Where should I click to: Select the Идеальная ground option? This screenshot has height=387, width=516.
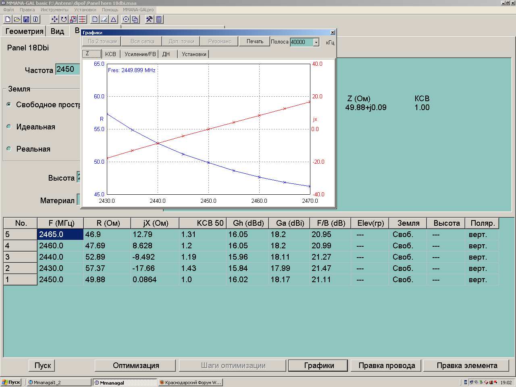[x=9, y=127]
